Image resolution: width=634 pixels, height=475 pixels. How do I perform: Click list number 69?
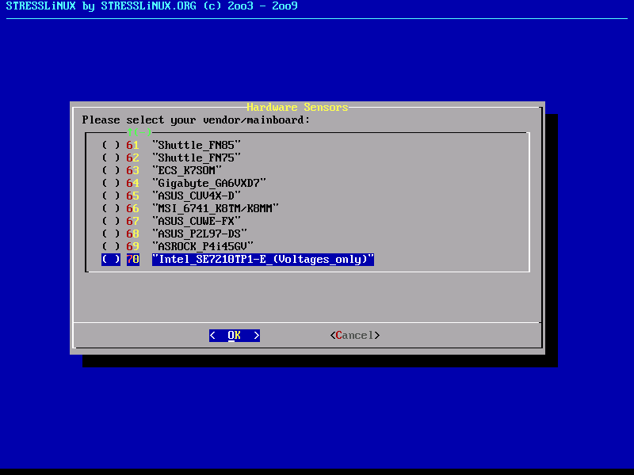(x=133, y=246)
